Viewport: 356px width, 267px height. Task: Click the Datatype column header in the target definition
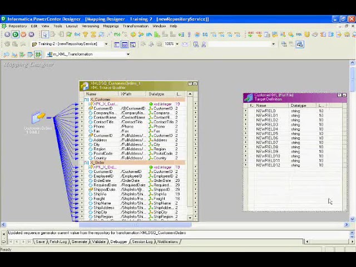[303, 106]
